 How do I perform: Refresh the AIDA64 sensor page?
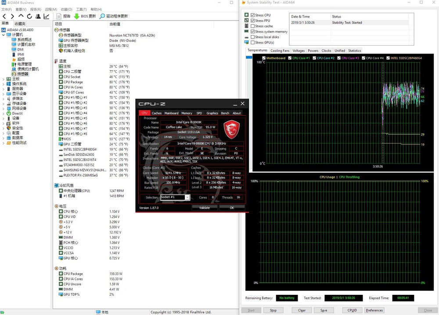[29, 16]
